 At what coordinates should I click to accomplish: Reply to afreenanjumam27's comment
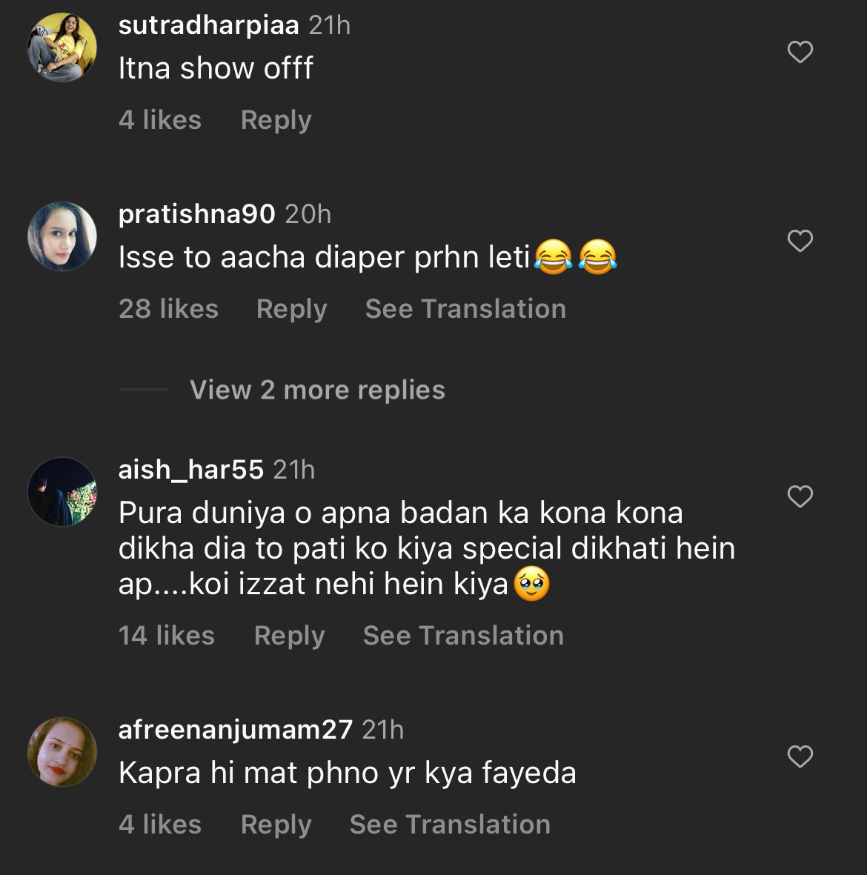tap(276, 825)
